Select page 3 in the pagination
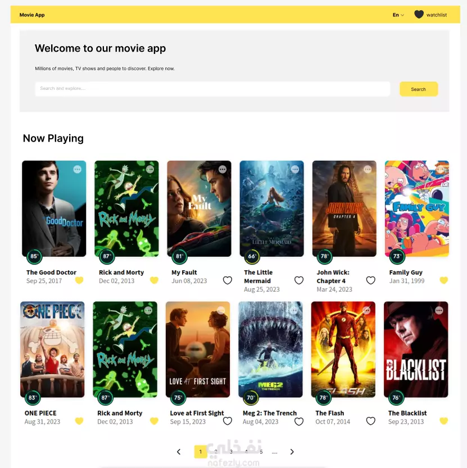 pos(231,452)
